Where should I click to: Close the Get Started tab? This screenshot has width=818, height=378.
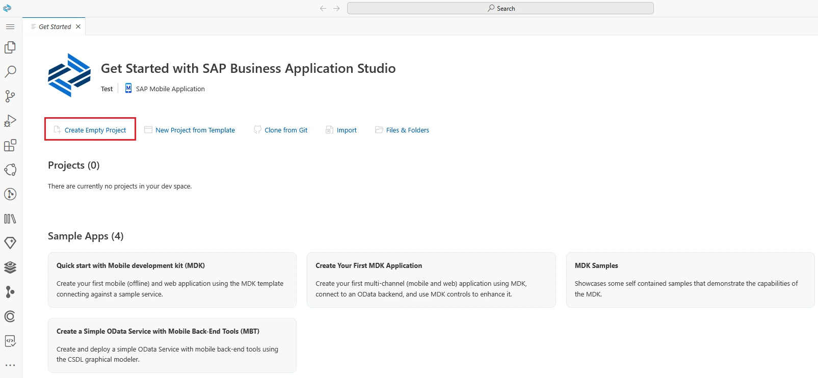(78, 26)
